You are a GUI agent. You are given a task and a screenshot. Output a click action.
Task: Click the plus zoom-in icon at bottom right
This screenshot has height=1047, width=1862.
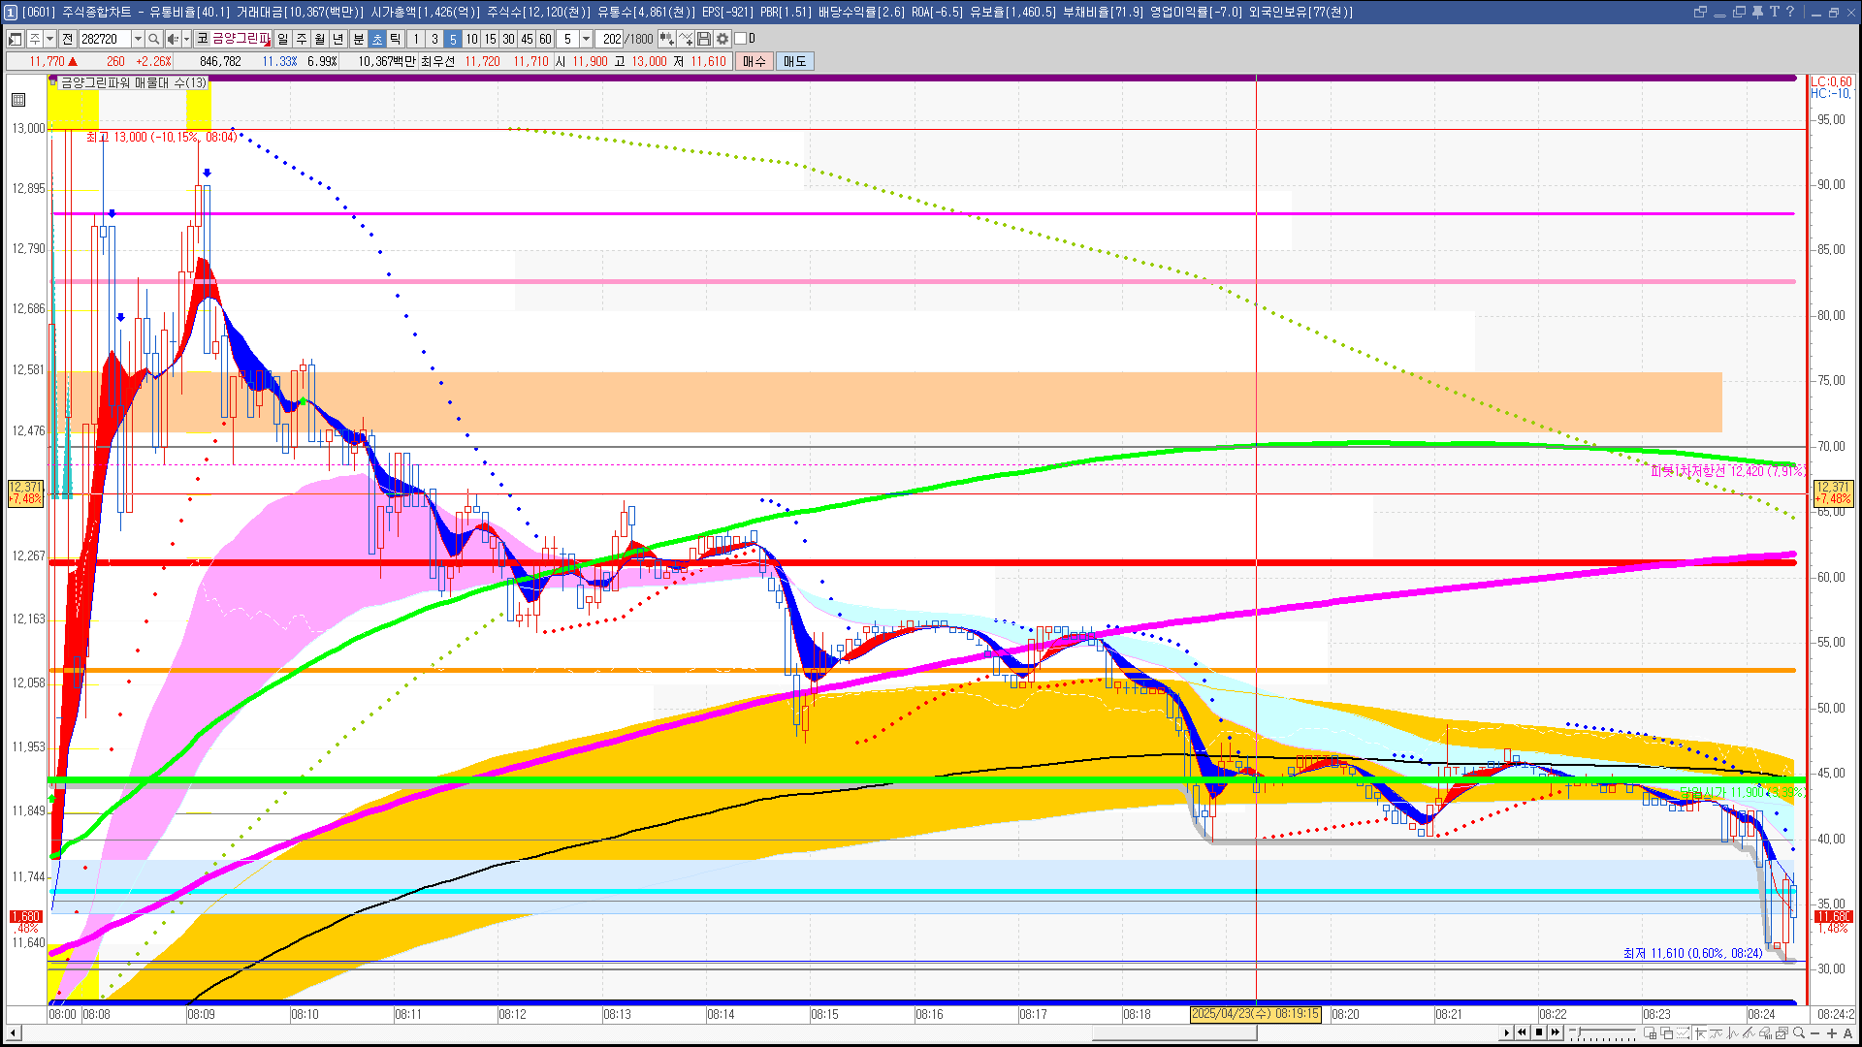coord(1832,1033)
